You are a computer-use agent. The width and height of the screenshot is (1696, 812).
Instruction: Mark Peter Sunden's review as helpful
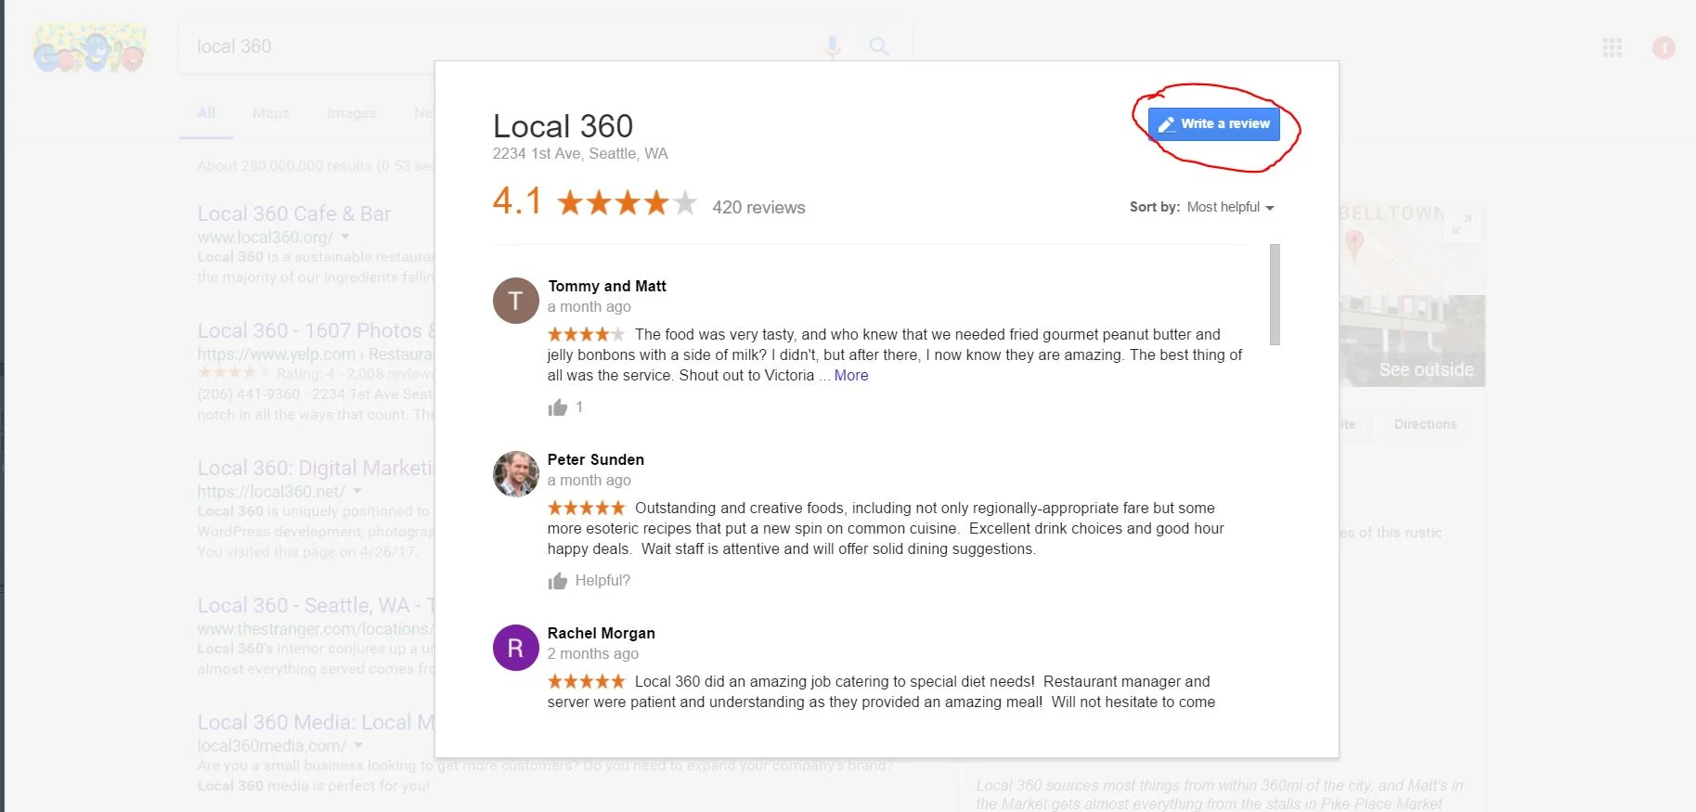pos(589,581)
